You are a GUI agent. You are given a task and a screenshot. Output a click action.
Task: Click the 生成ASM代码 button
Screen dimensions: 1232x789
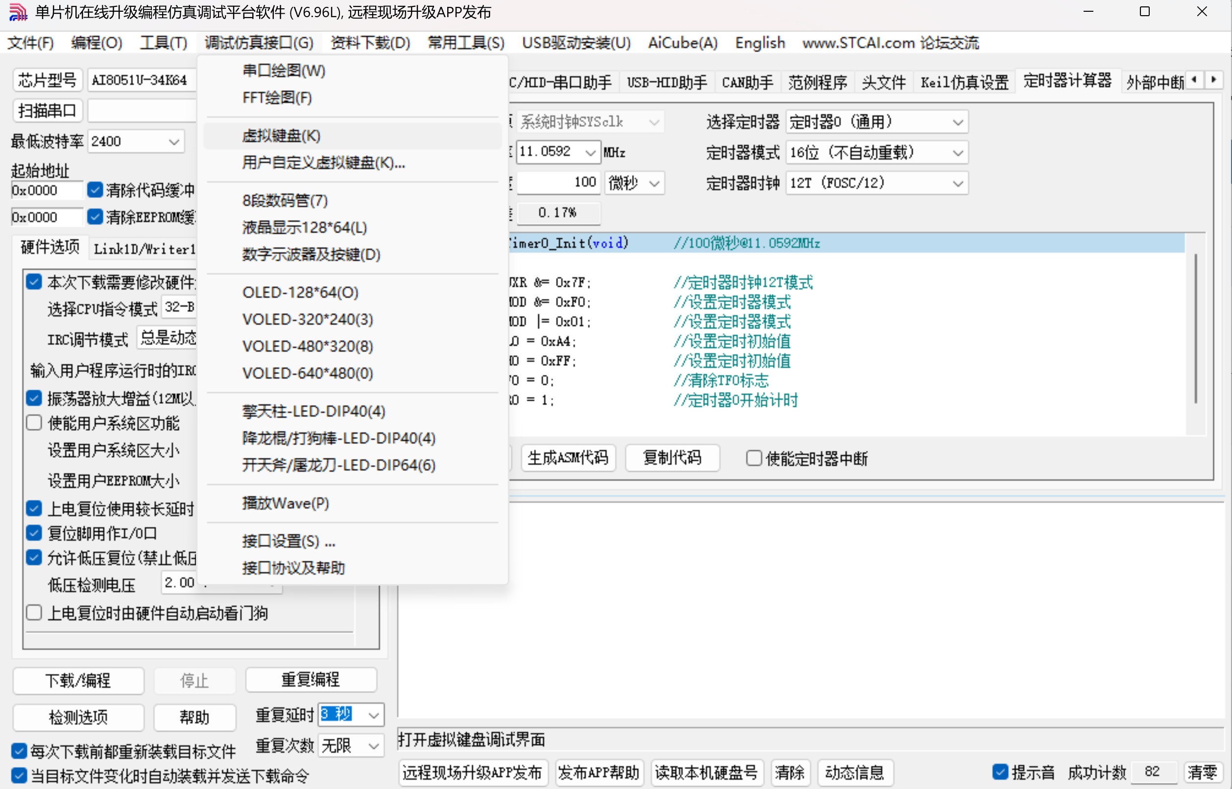[568, 458]
